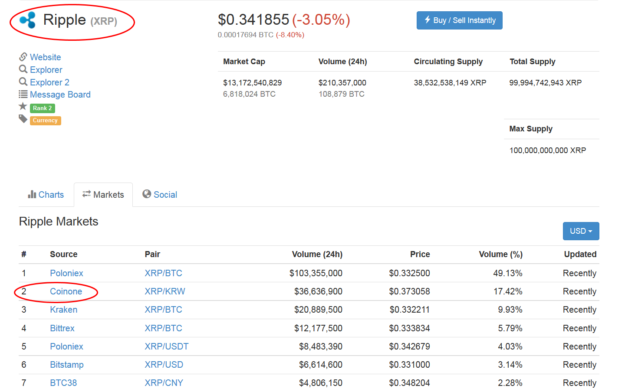
Task: Click the 38,532,538,149 XRP circulating supply
Action: pyautogui.click(x=450, y=82)
